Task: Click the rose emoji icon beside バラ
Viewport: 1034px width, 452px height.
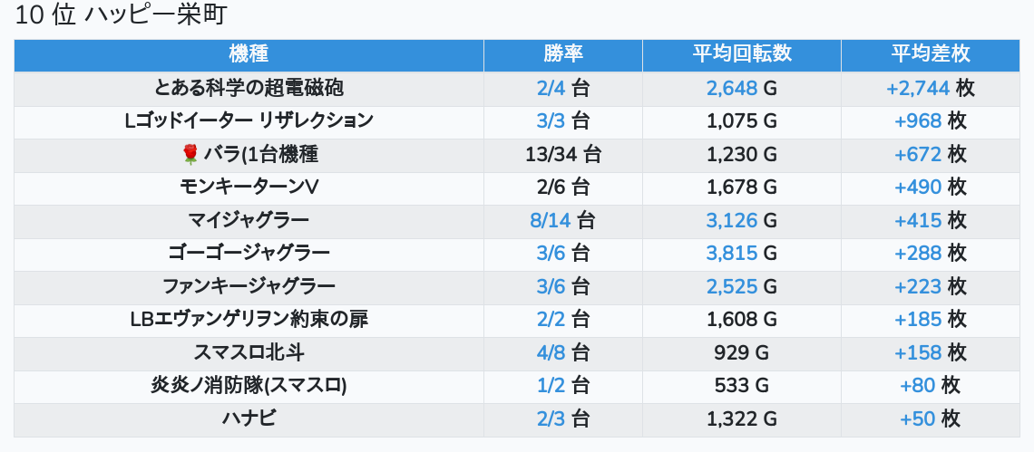Action: coord(190,155)
